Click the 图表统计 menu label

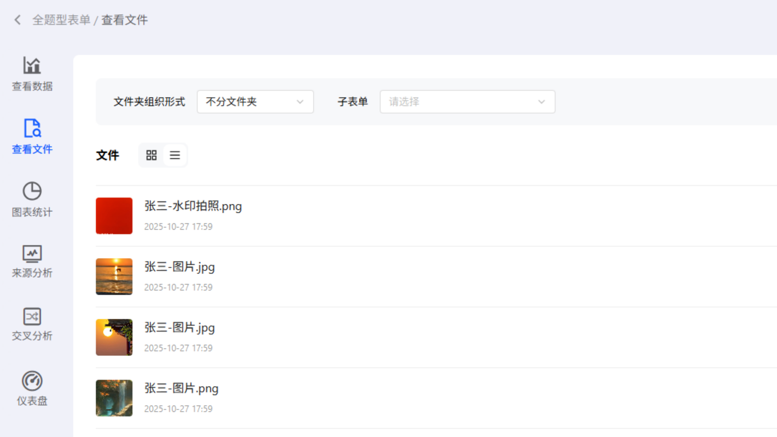click(32, 212)
